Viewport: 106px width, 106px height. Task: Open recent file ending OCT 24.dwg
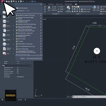pos(26,15)
